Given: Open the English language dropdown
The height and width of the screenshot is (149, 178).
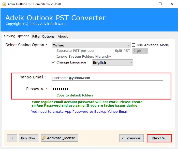Looking at the screenshot, I should [112, 62].
